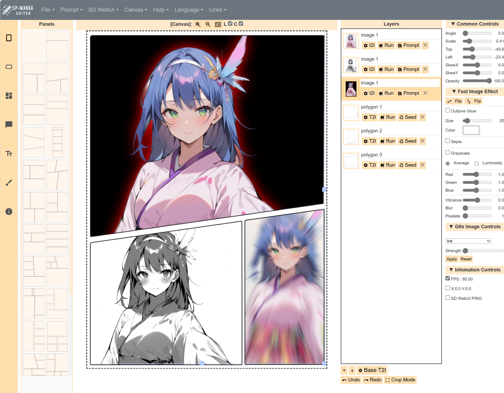Select the blurred image panel on canvas

click(x=285, y=287)
